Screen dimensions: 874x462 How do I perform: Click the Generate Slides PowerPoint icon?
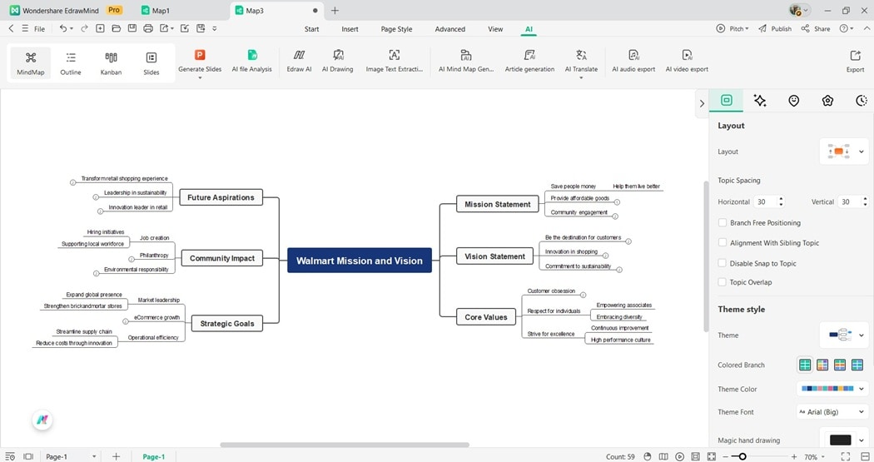point(200,55)
